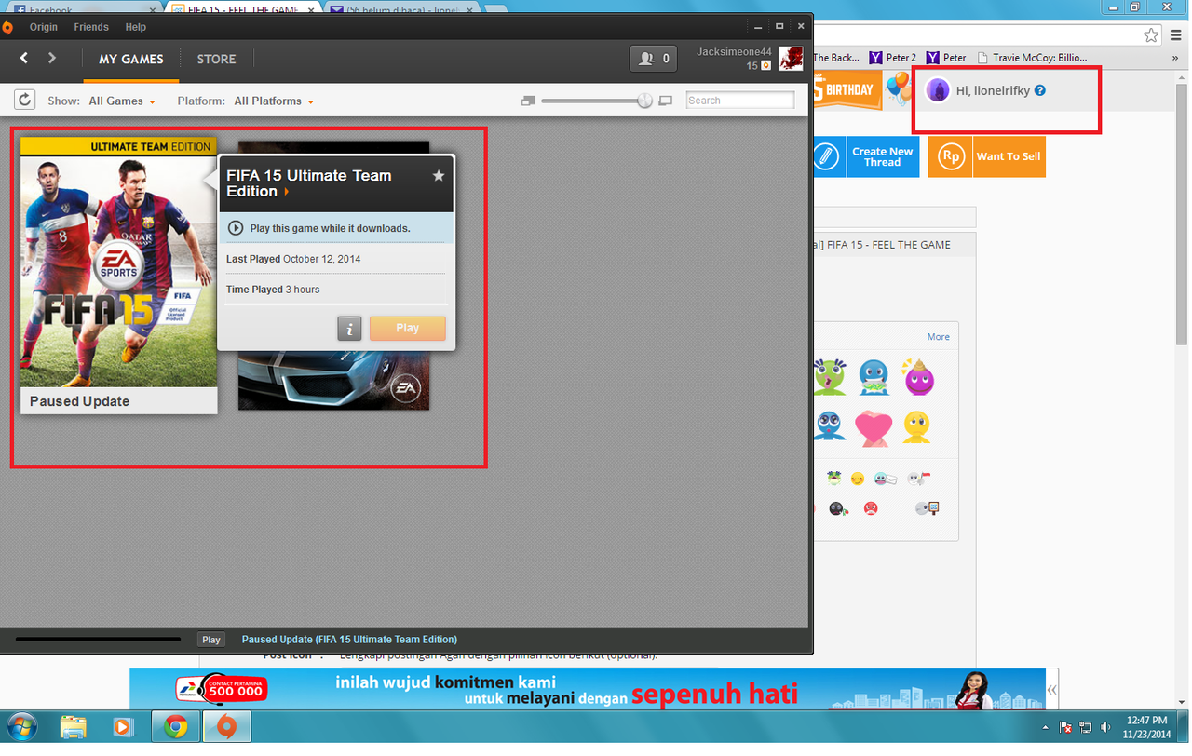Select the pink heart emoticon

coord(873,427)
